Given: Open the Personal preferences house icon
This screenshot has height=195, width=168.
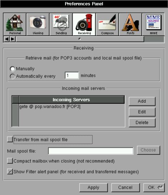Looking at the screenshot, I should click(15, 24).
